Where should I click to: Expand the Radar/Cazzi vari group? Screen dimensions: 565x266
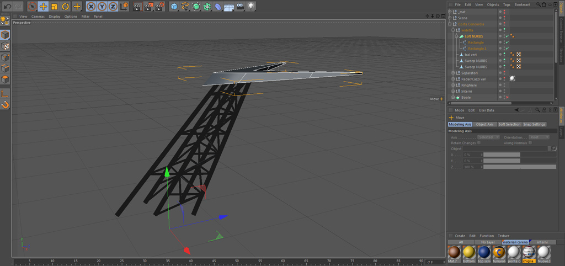tap(453, 79)
